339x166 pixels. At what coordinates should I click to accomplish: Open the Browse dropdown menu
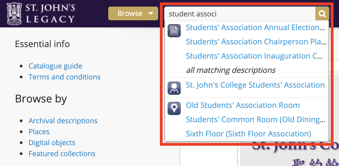click(133, 13)
